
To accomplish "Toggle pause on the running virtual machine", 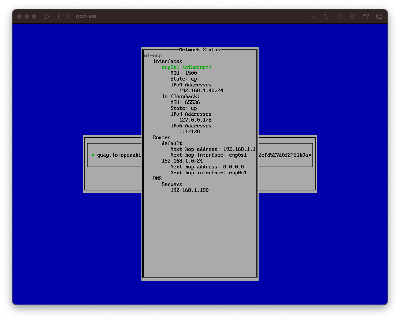I will pos(58,16).
